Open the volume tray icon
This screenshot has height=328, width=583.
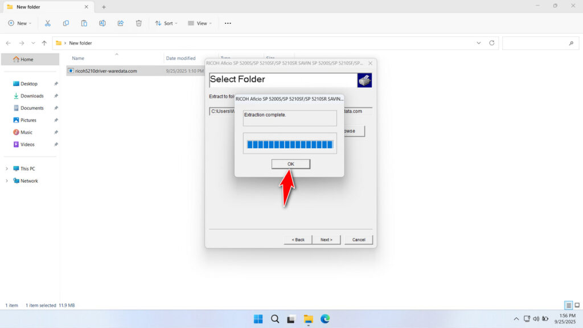pos(536,319)
